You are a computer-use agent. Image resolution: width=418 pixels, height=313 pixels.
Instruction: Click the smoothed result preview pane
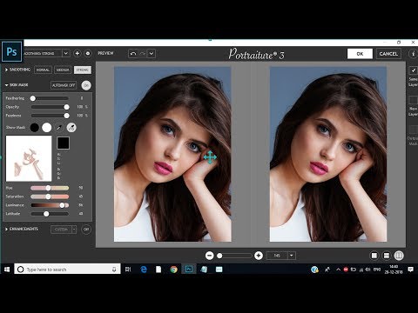[328, 154]
